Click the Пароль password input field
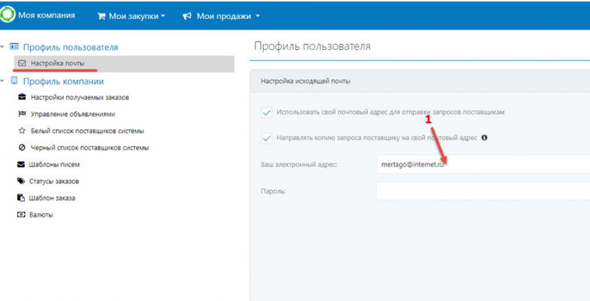Image resolution: width=590 pixels, height=301 pixels. coord(483,191)
